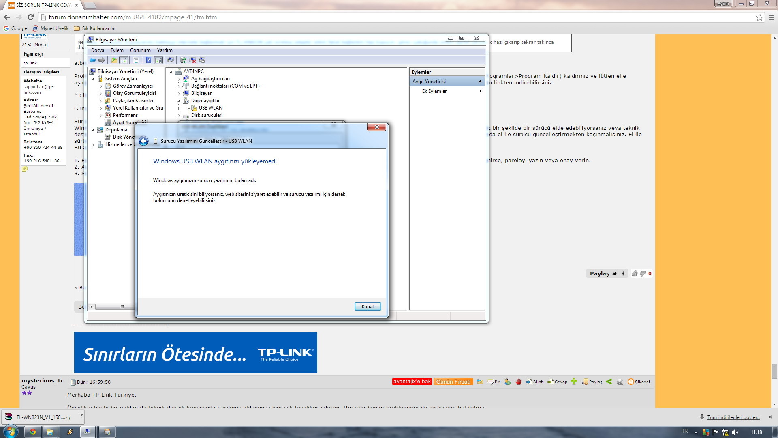Switch to the SİZ SORUN TP-LINK browser tab
This screenshot has height=438, width=778.
click(x=43, y=5)
